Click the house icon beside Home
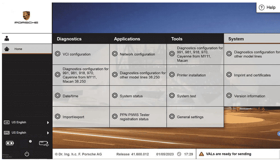 7,49
